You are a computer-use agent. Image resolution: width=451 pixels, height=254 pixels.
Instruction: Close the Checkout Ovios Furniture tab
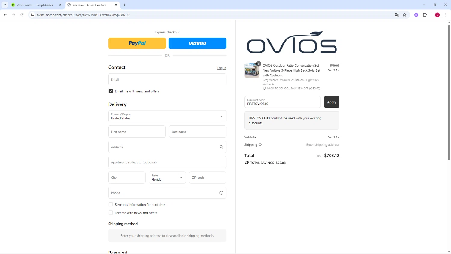(116, 5)
